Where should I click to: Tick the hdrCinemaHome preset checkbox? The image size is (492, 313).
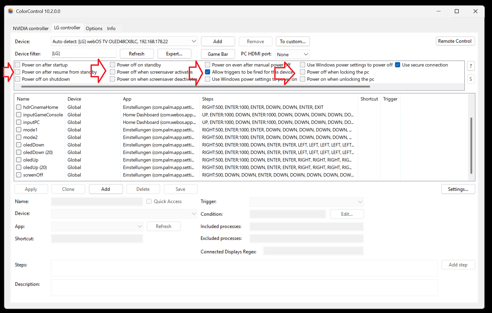tap(19, 107)
